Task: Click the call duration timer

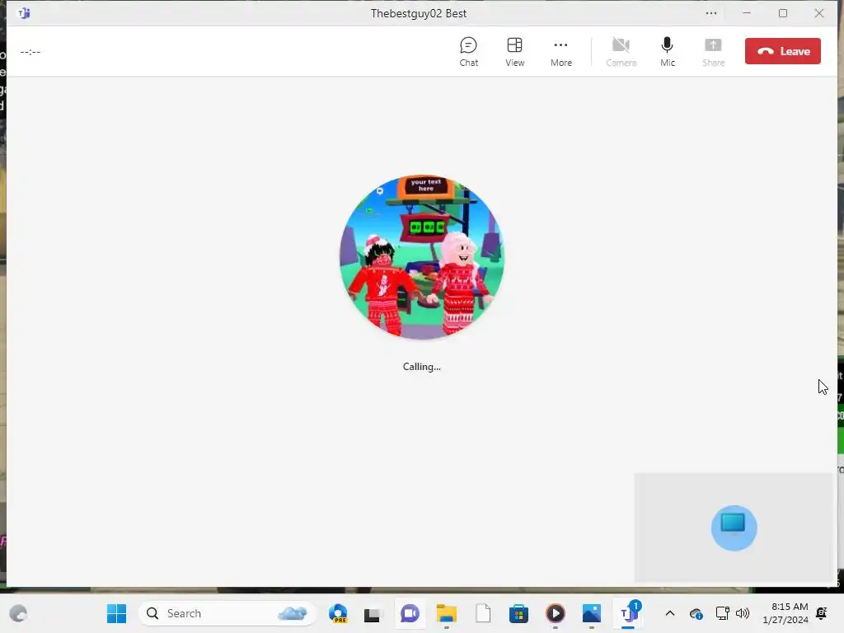Action: tap(30, 52)
